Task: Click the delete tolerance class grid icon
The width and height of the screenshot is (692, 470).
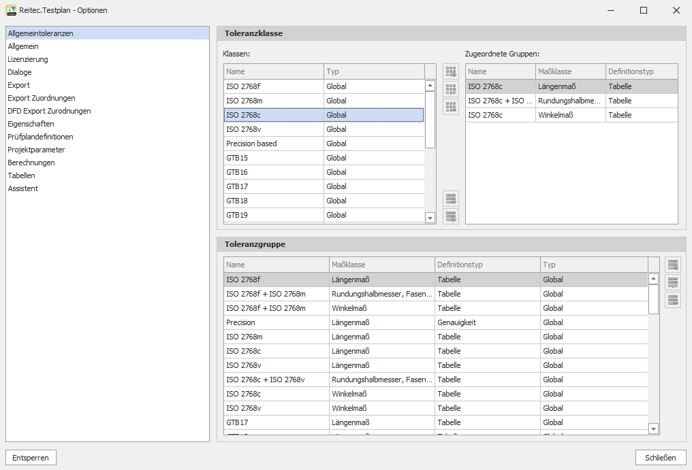Action: pyautogui.click(x=450, y=107)
